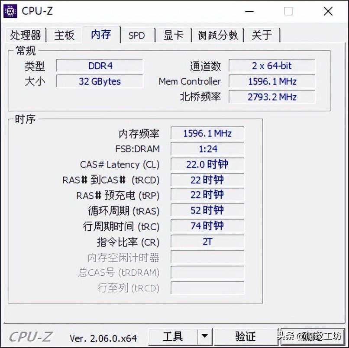This screenshot has height=348, width=349.
Task: Click the 北桥频率 2793.2 MHz field
Action: pyautogui.click(x=272, y=97)
